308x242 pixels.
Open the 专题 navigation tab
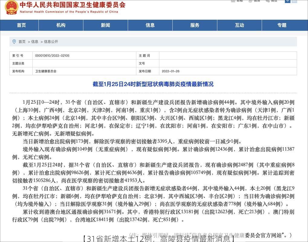click(281, 25)
